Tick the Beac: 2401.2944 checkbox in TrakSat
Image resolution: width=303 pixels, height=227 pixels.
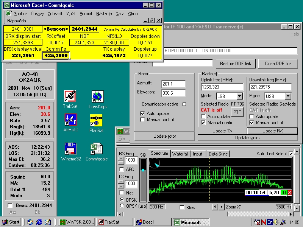(x=10, y=205)
